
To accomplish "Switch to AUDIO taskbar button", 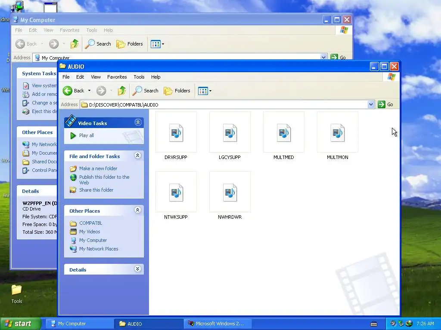I will pyautogui.click(x=149, y=324).
